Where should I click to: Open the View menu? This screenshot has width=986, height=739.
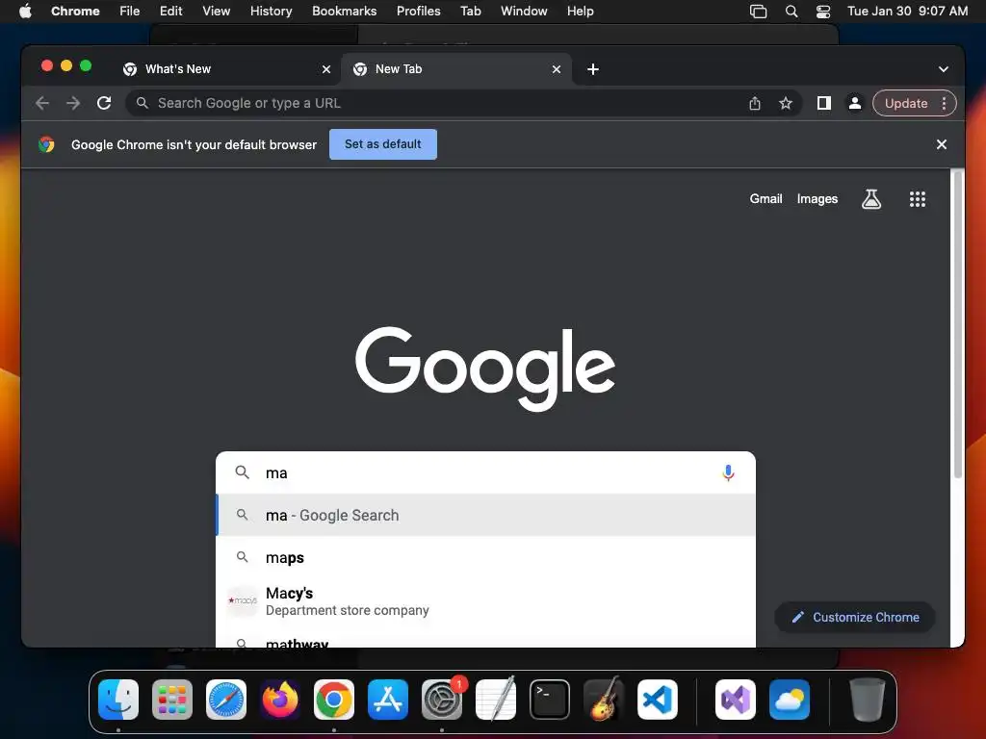coord(217,12)
